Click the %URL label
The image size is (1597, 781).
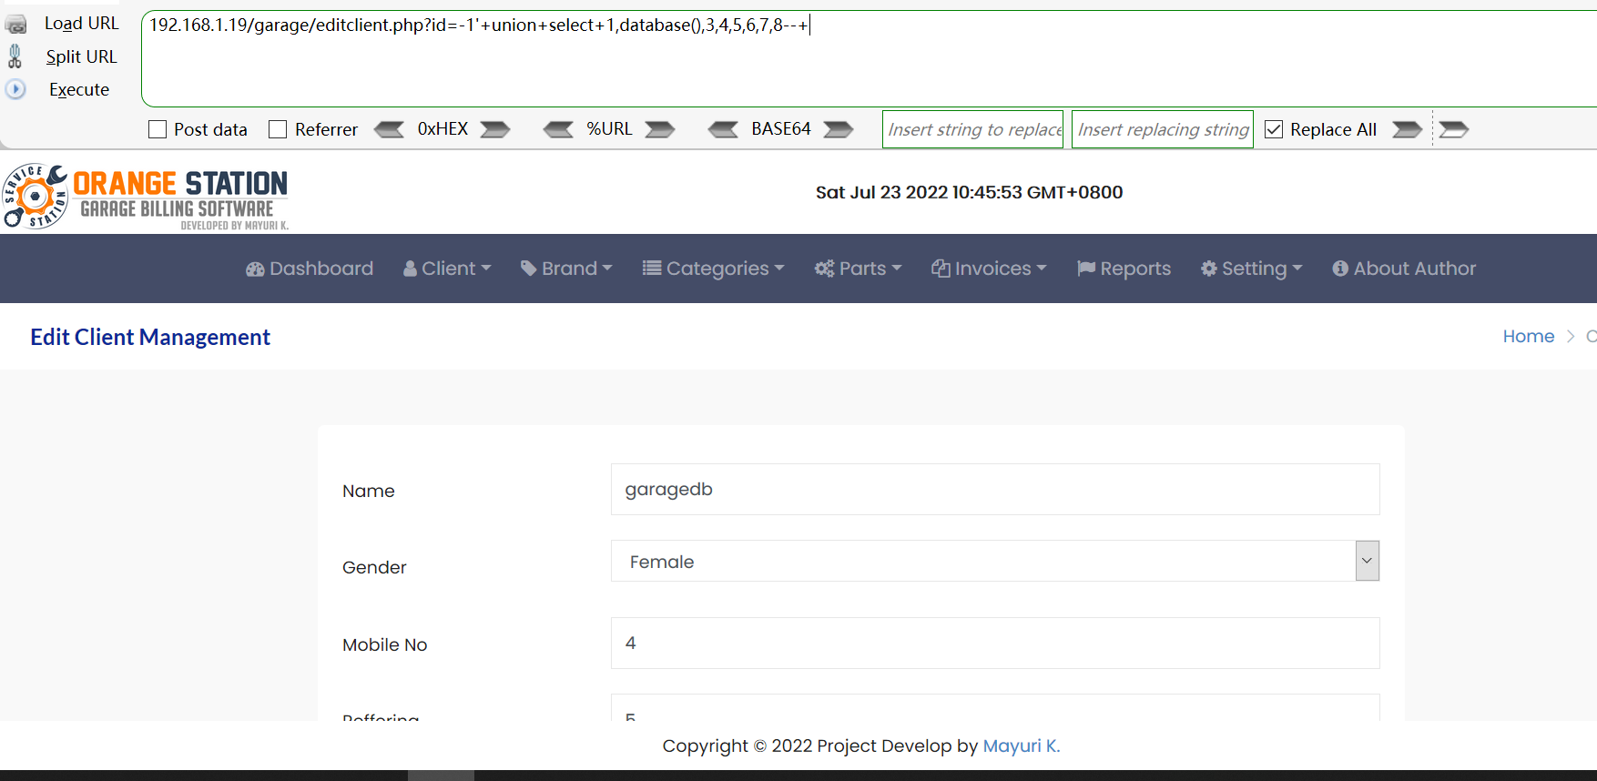(609, 129)
